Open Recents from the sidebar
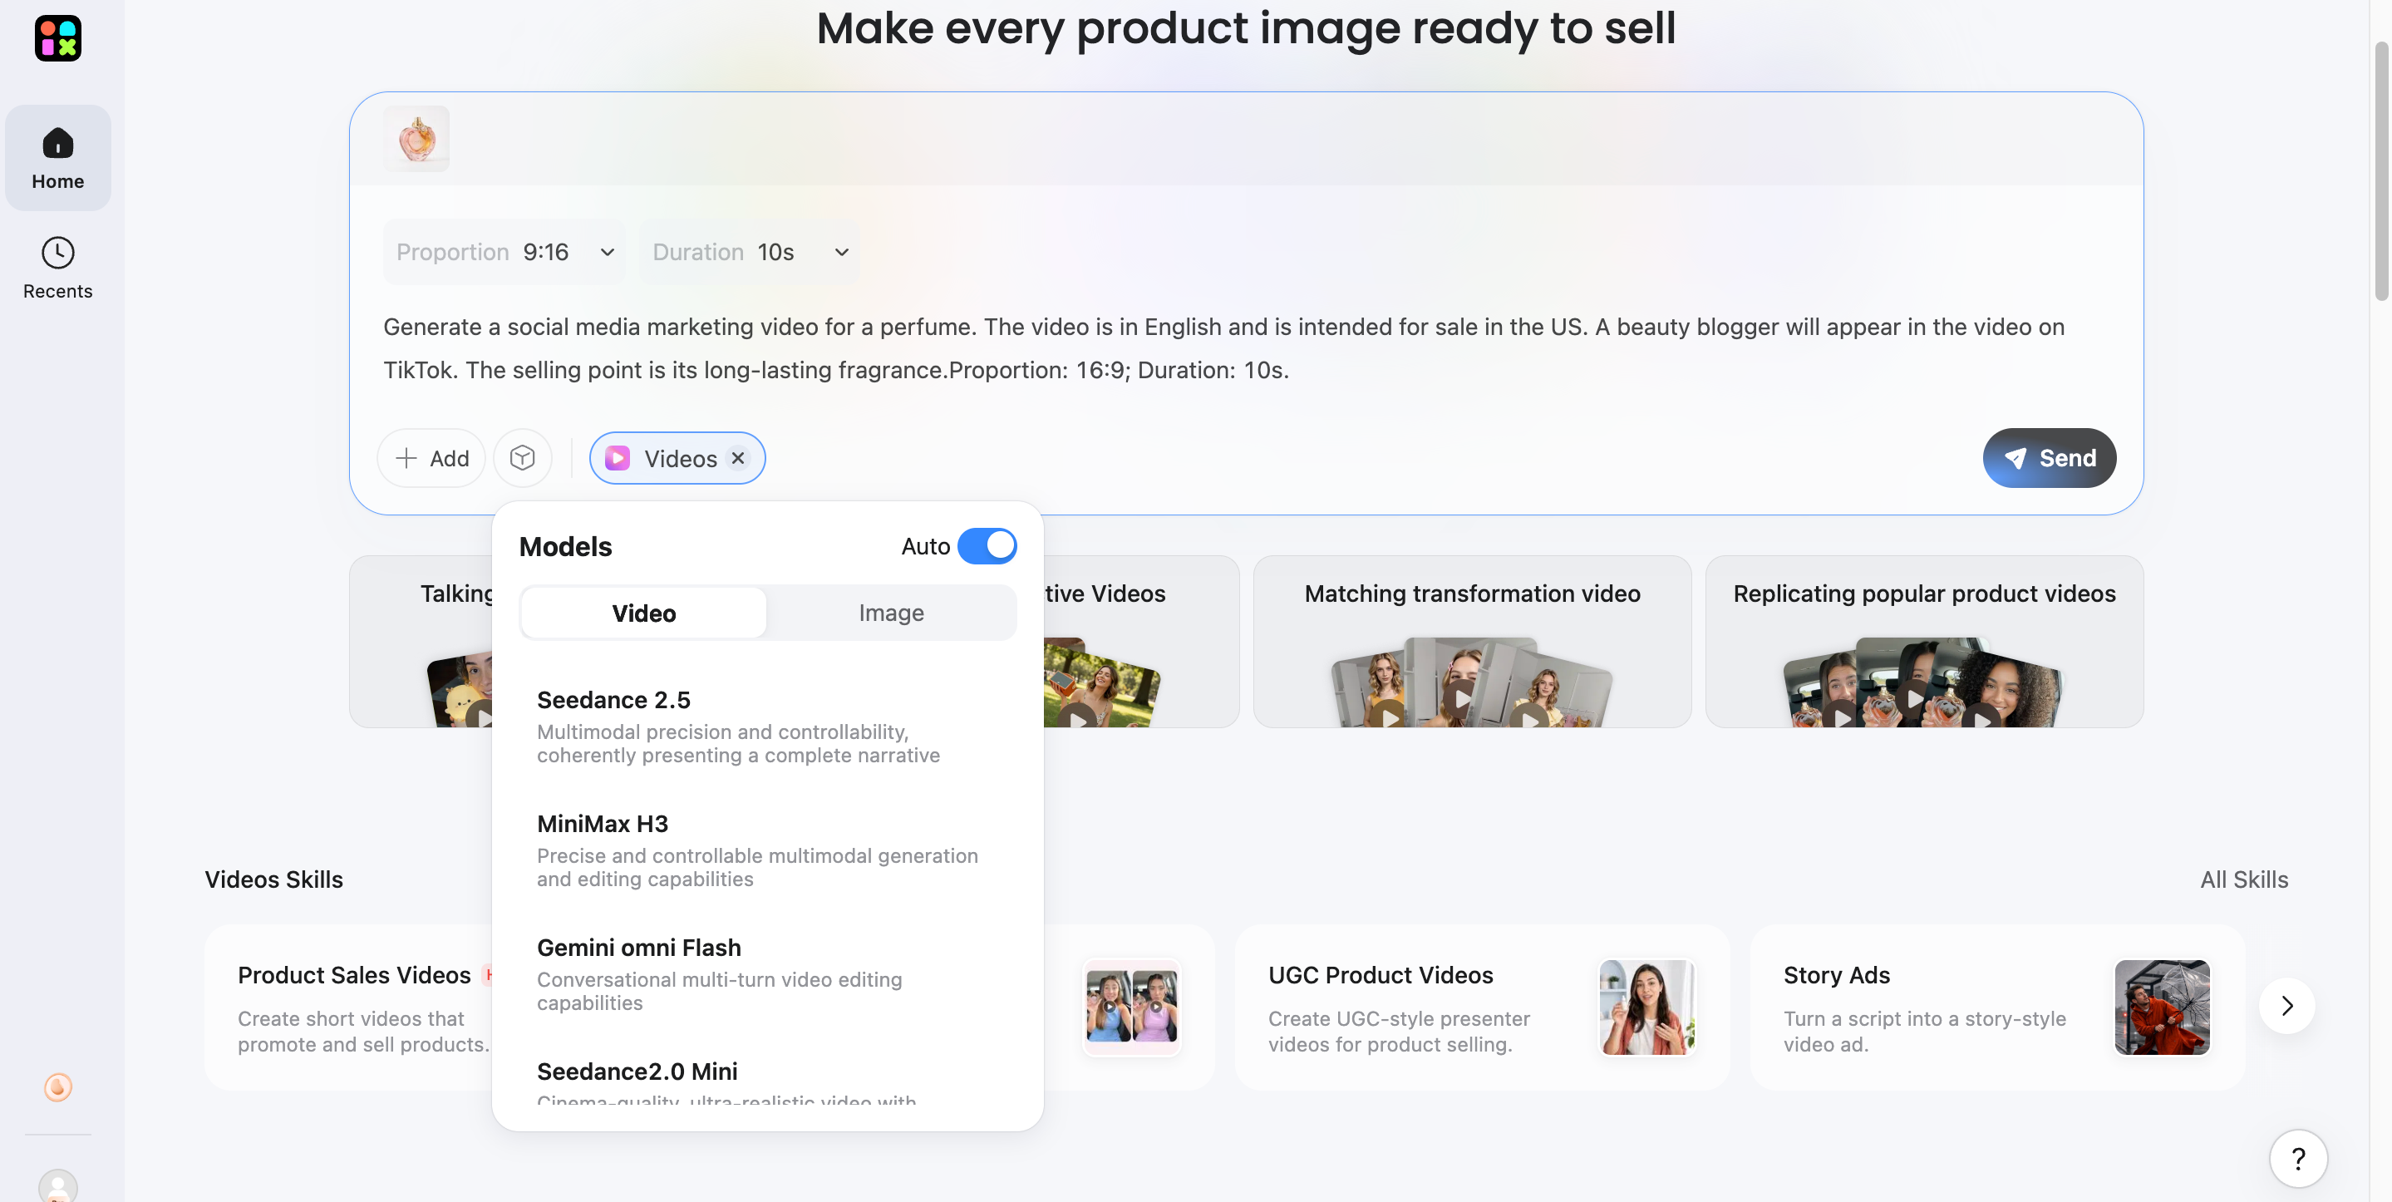Viewport: 2392px width, 1202px height. click(x=57, y=268)
